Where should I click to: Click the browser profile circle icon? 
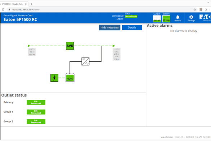tap(206, 9)
